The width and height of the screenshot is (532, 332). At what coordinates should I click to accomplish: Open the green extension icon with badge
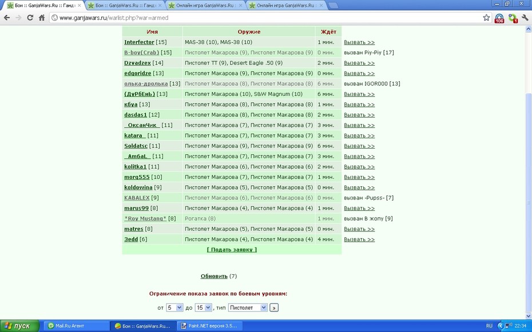[x=513, y=18]
